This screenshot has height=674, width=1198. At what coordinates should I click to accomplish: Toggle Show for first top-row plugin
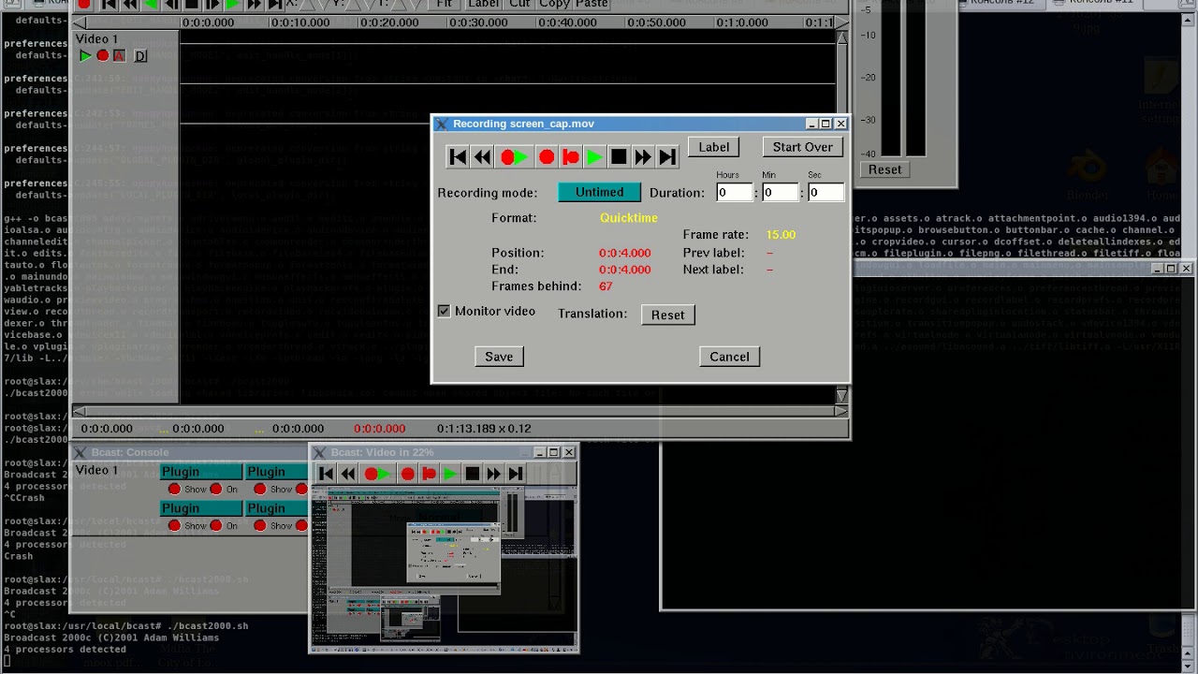coord(174,490)
